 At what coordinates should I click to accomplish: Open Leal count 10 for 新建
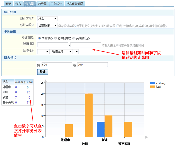29,98
